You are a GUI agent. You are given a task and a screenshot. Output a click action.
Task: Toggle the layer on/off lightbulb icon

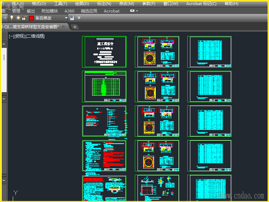point(11,18)
